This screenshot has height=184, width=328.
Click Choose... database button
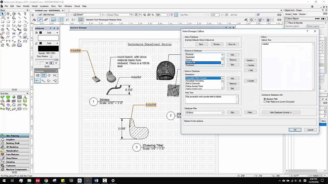coord(217,44)
